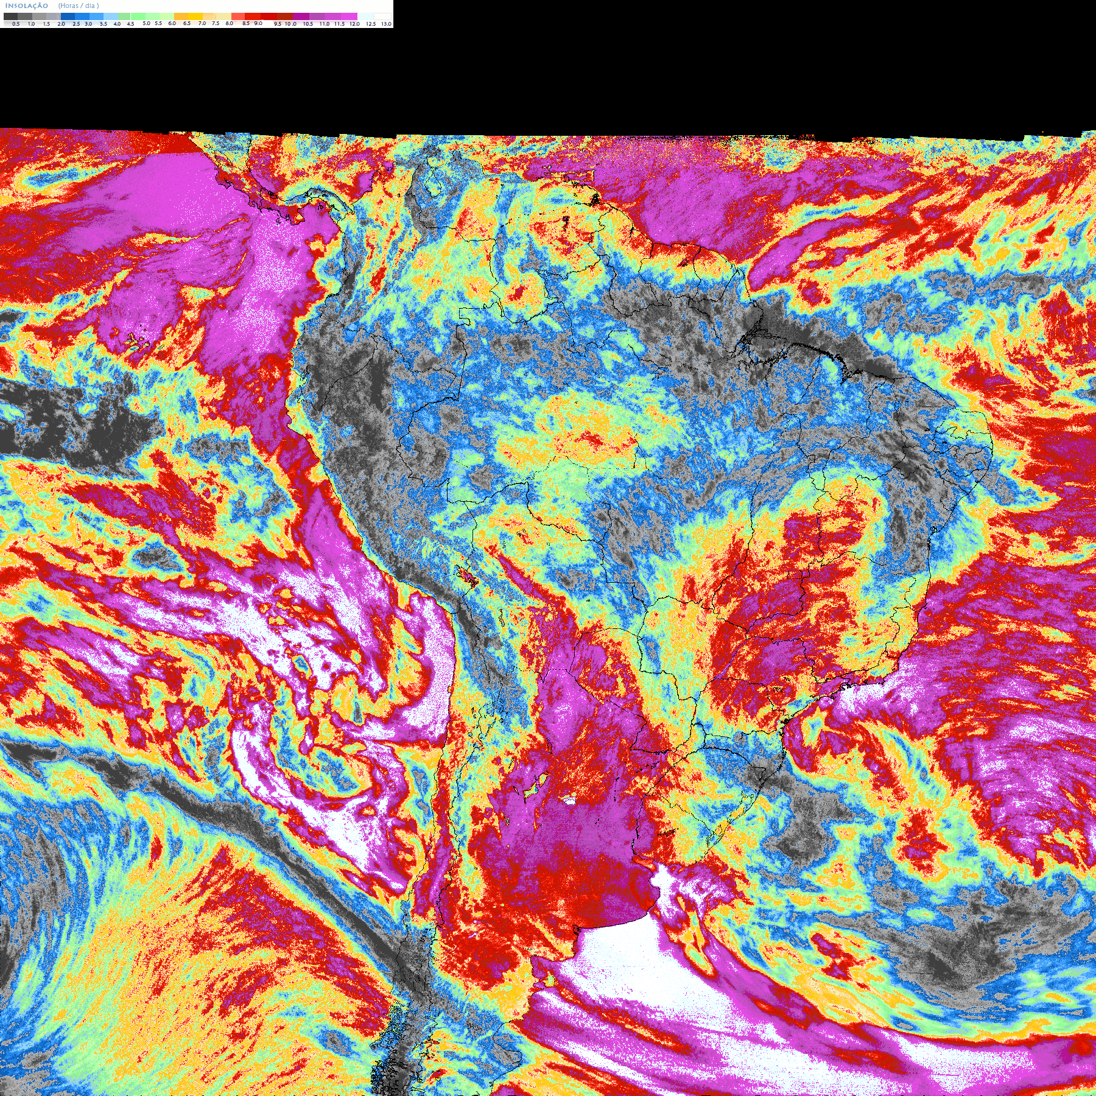Select the 3.0 legend value

click(88, 24)
